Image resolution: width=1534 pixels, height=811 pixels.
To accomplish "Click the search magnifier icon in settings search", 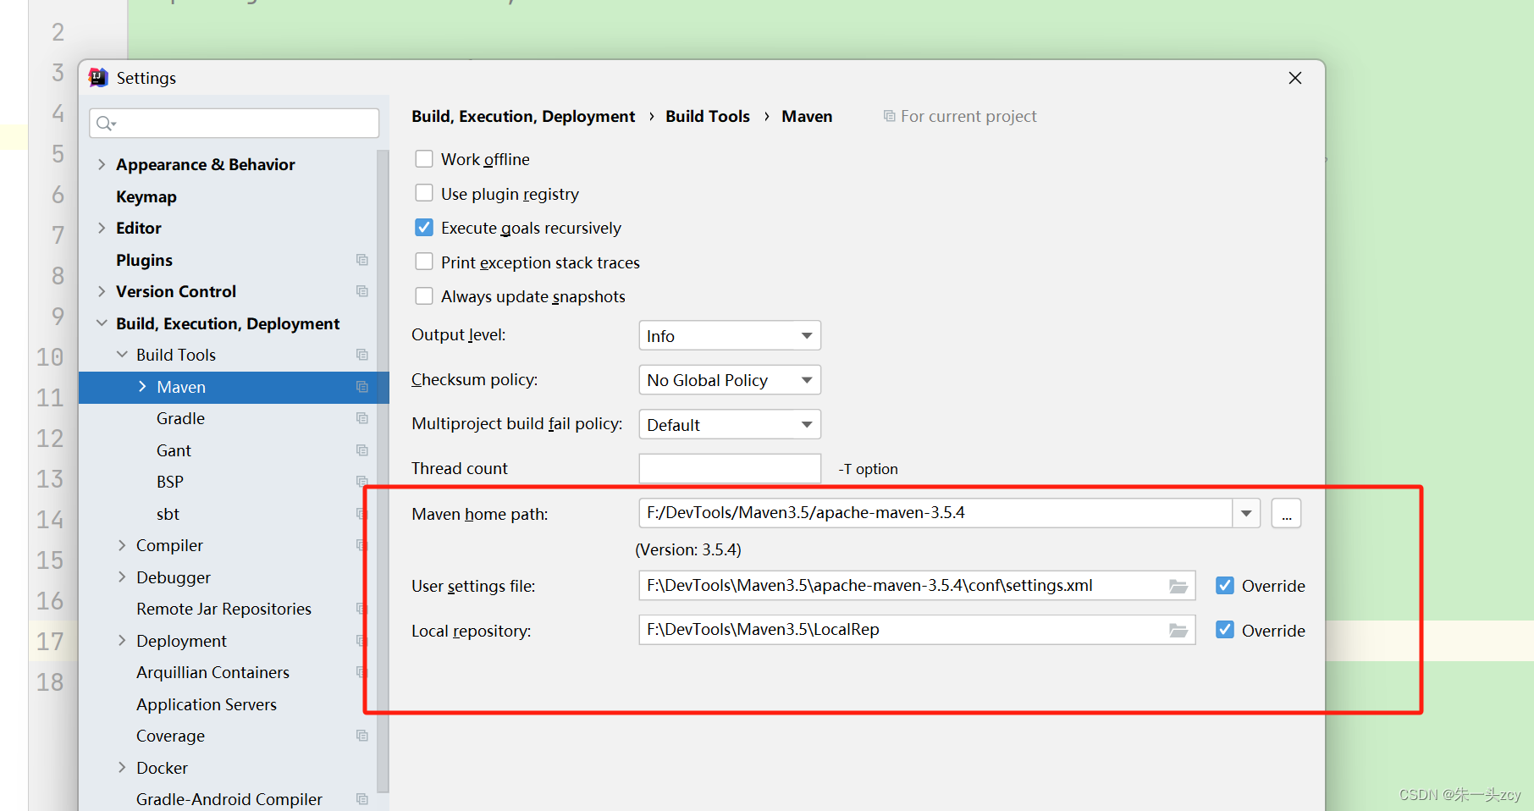I will pyautogui.click(x=105, y=124).
